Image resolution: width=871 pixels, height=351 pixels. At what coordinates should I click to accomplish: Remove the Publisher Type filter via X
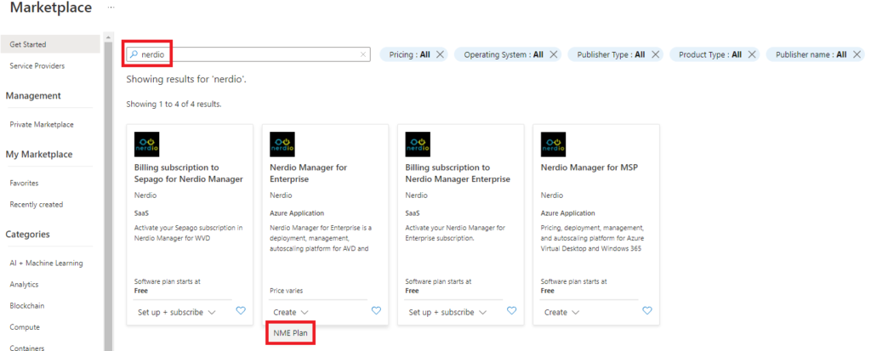tap(656, 54)
